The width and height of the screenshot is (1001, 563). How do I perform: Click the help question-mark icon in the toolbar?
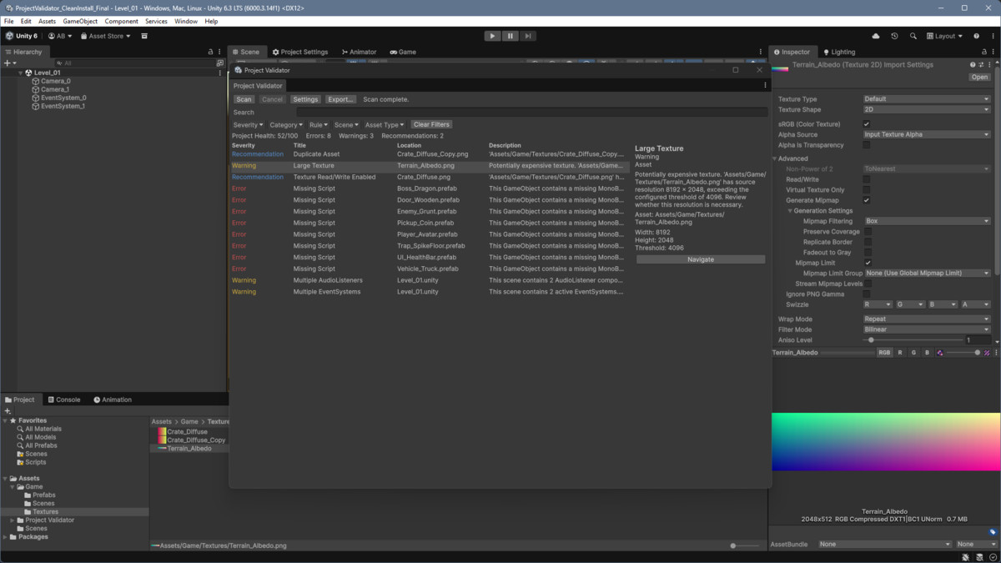click(x=977, y=36)
